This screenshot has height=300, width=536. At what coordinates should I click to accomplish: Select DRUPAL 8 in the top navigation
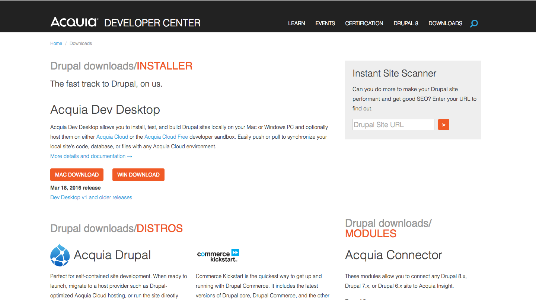pos(406,23)
